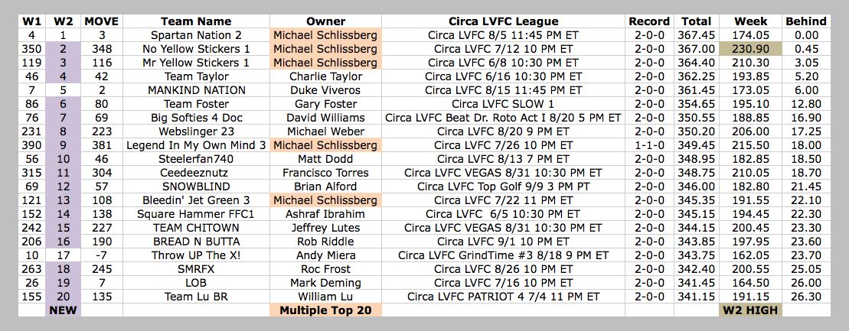Select the MOVE column header
Image resolution: width=849 pixels, height=331 pixels.
pyautogui.click(x=102, y=21)
